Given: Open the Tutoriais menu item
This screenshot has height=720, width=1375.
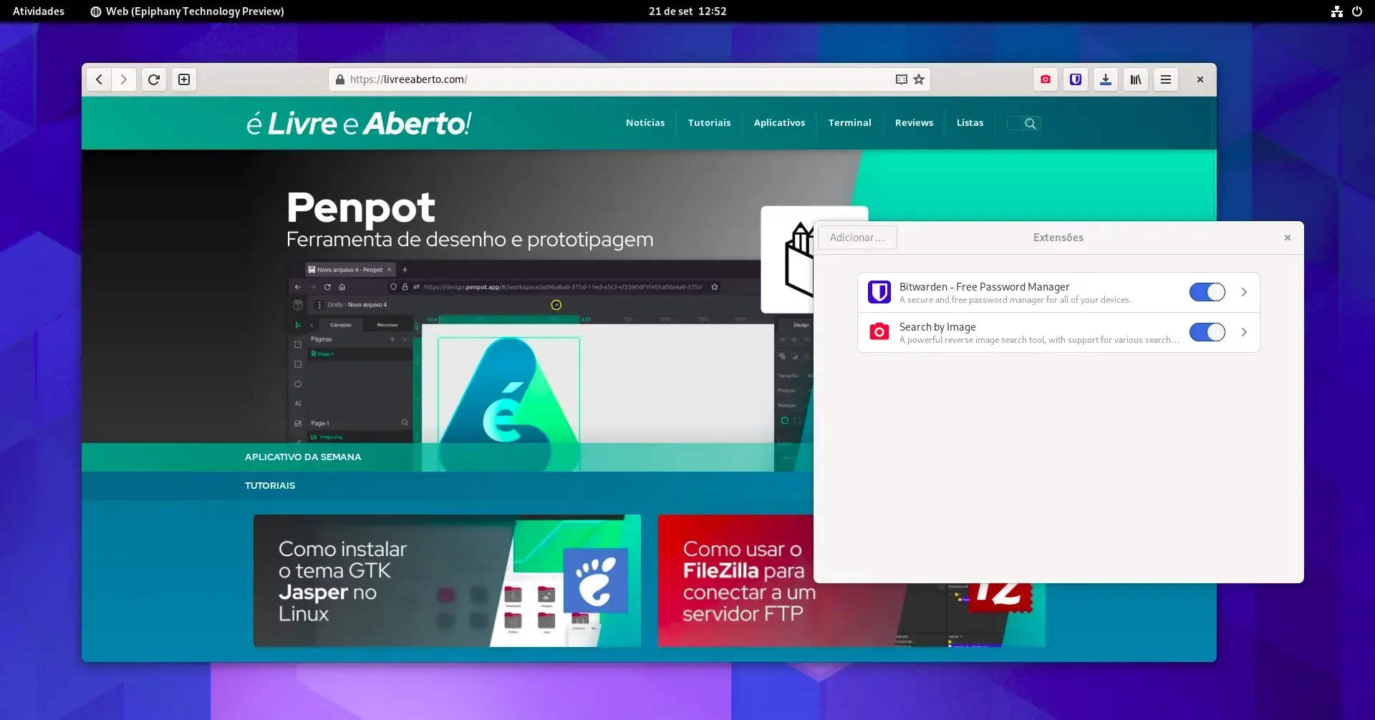Looking at the screenshot, I should point(709,122).
